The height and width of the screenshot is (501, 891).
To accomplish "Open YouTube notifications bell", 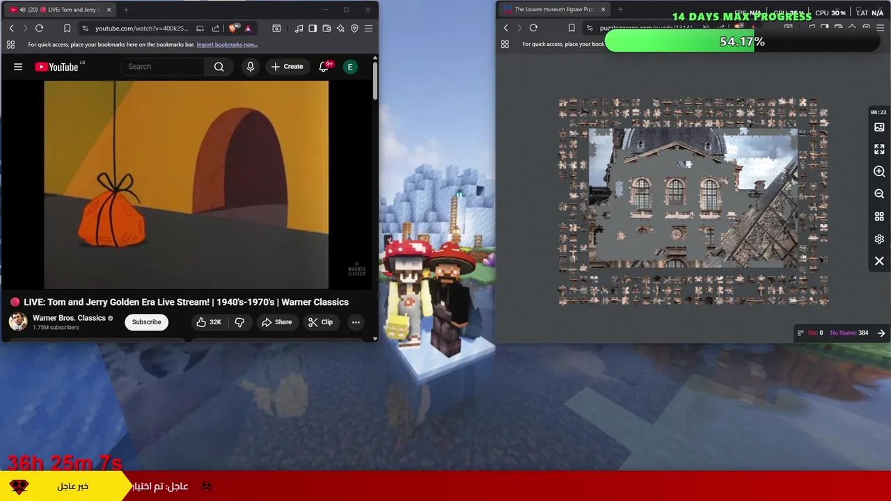I will pyautogui.click(x=324, y=67).
